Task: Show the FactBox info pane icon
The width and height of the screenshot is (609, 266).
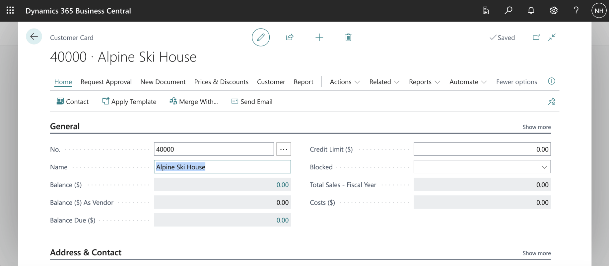Action: pyautogui.click(x=552, y=81)
